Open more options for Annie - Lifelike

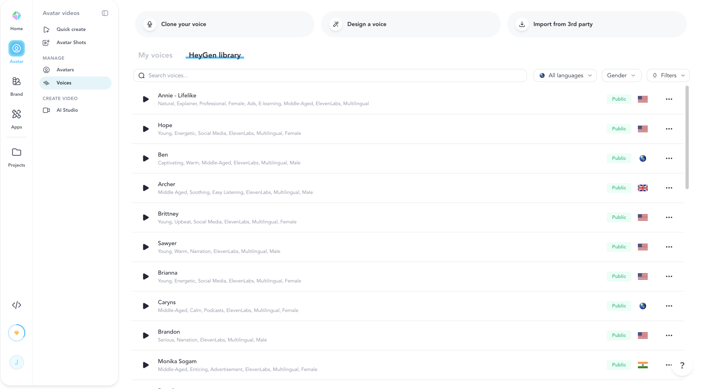pyautogui.click(x=669, y=99)
